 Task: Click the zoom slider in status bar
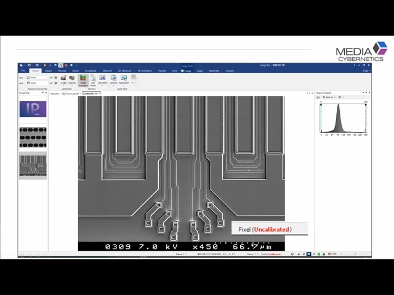(356, 253)
